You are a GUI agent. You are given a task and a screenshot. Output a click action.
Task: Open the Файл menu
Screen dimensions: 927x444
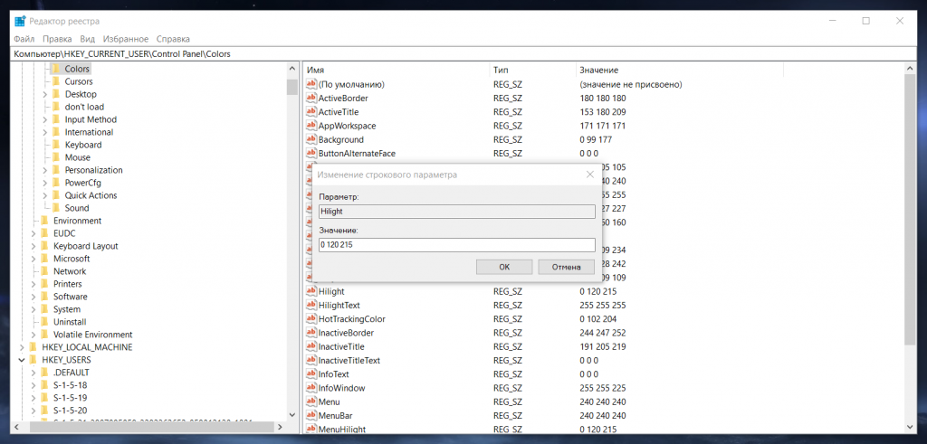click(24, 39)
